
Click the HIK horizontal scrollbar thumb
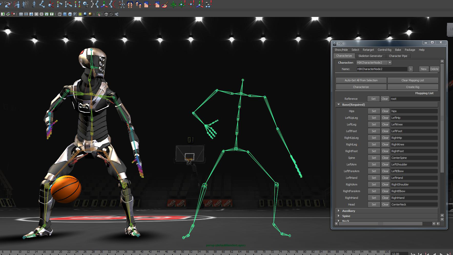pyautogui.click(x=380, y=224)
